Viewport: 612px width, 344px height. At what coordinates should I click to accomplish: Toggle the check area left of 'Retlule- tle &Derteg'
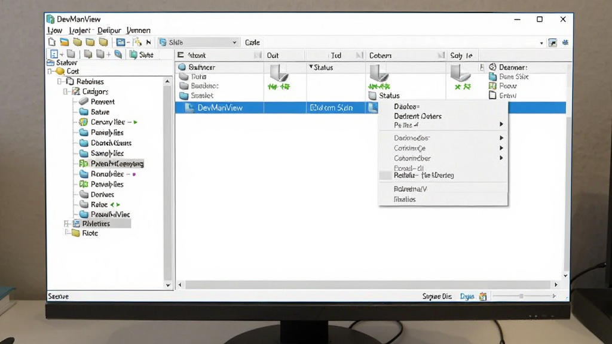[x=385, y=176]
